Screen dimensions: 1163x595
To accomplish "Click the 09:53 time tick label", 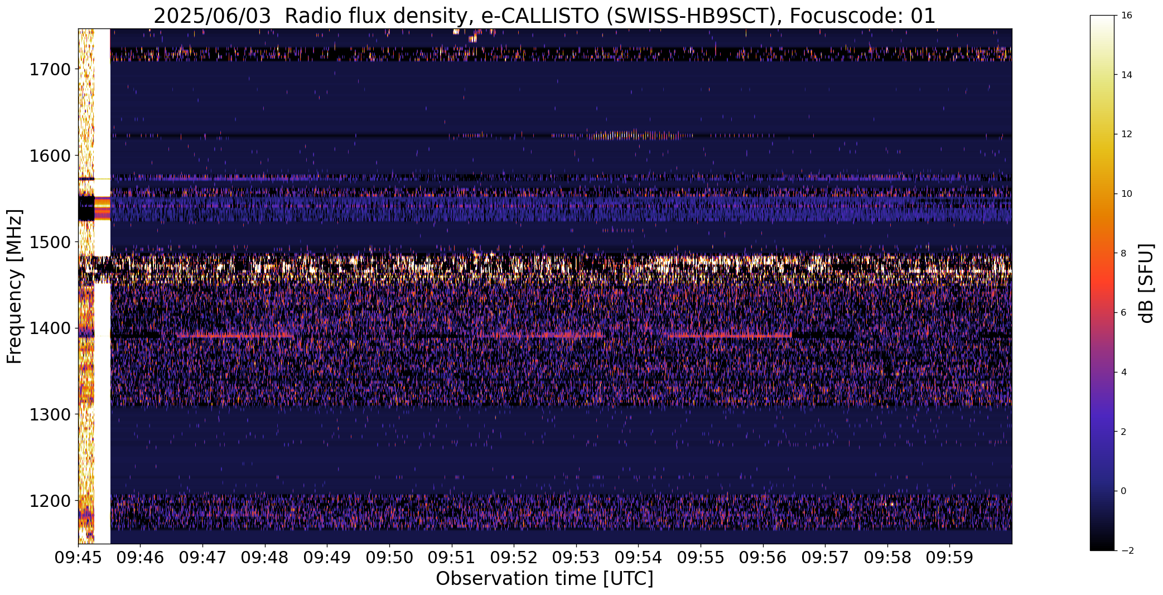I will pos(576,557).
